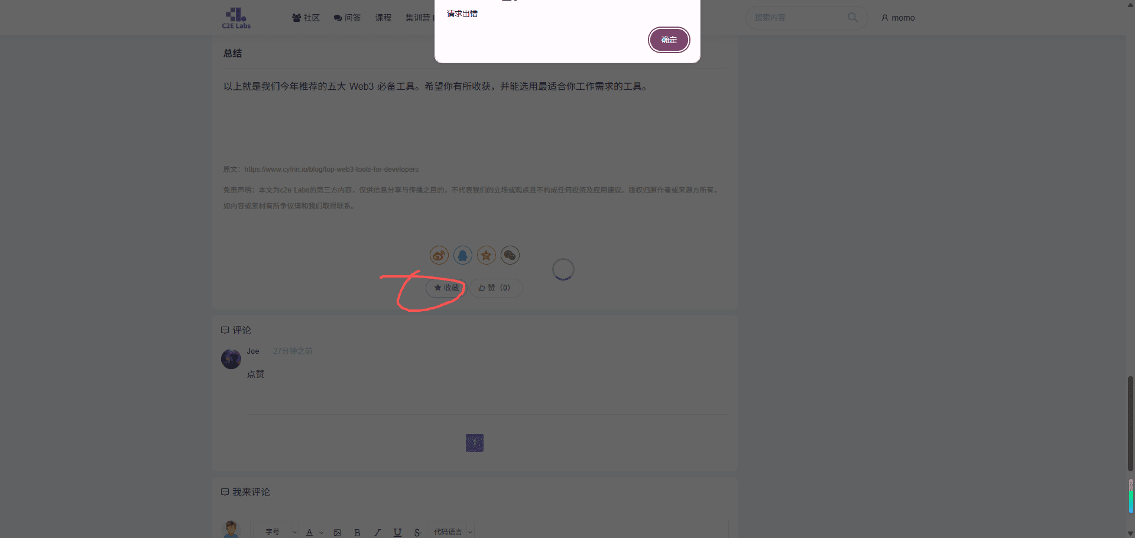The width and height of the screenshot is (1135, 538).
Task: Open the 社区 community menu
Action: click(x=306, y=18)
